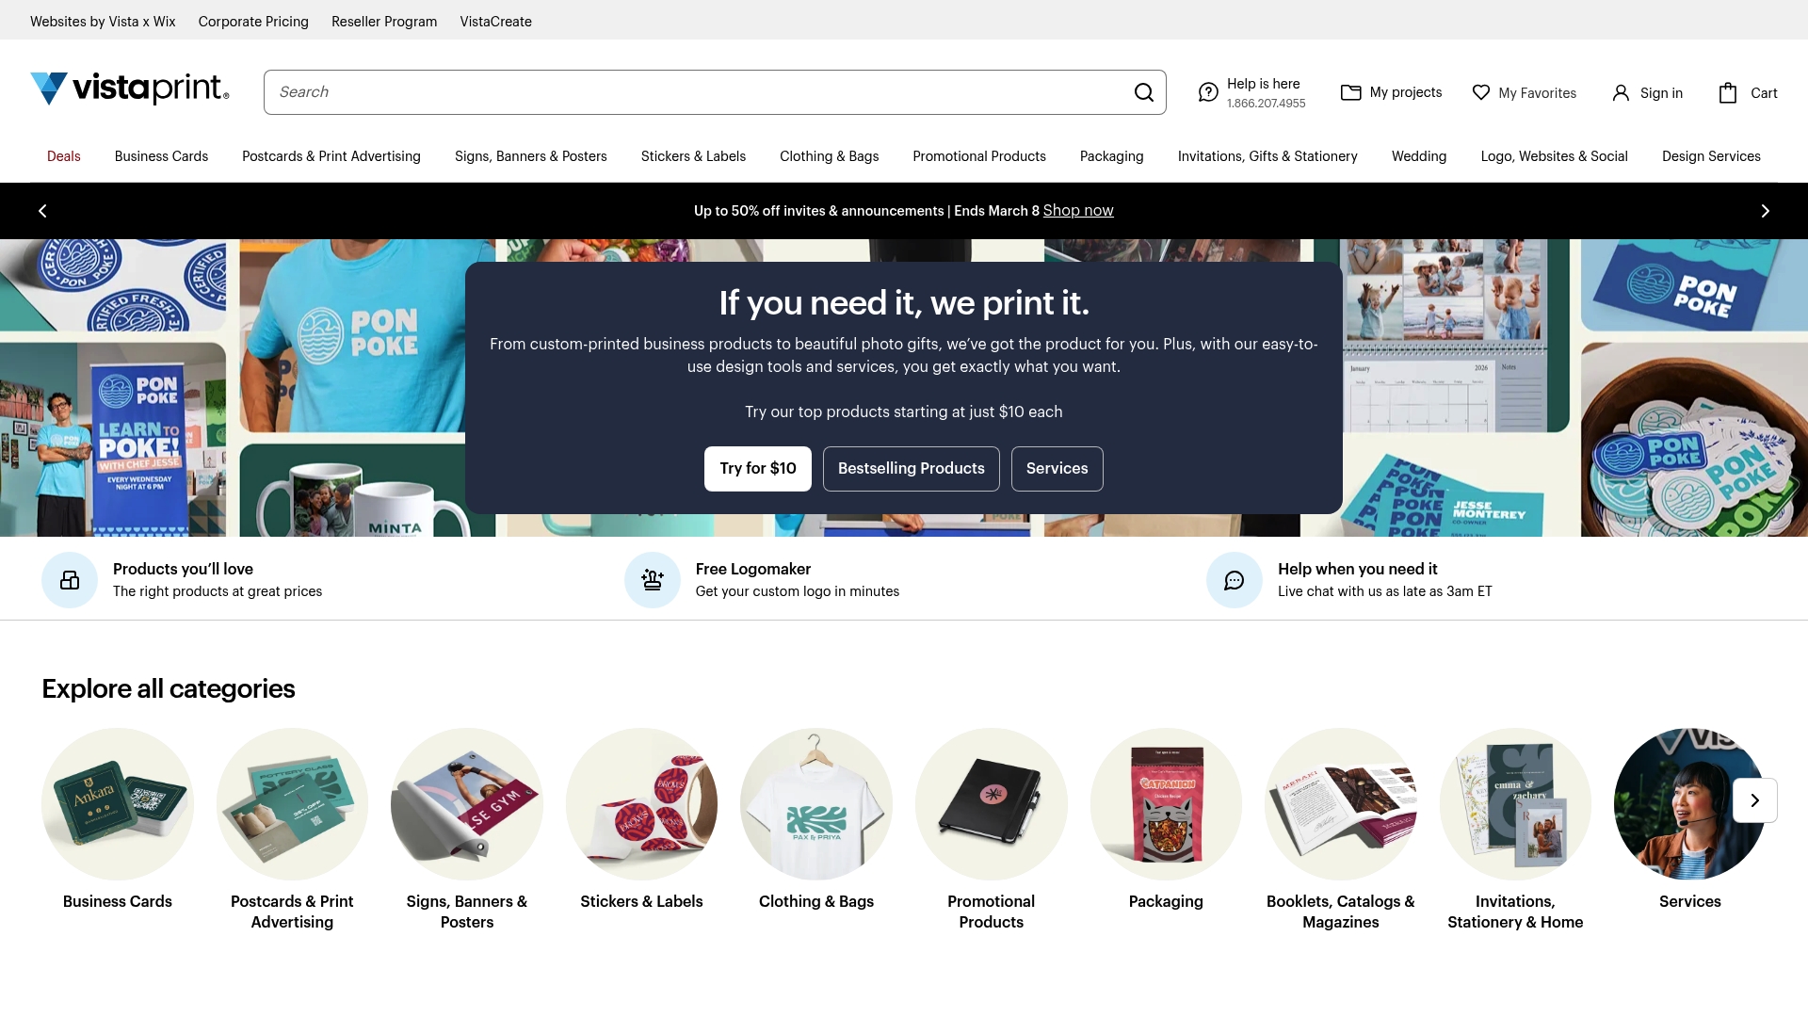The image size is (1808, 1017).
Task: Open Invitations, Gifts & Stationery nav menu
Action: [1267, 156]
